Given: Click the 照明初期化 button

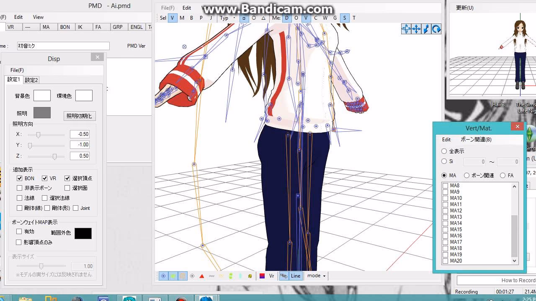Looking at the screenshot, I should [80, 116].
